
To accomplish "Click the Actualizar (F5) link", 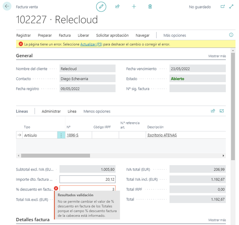I will pos(91,44).
